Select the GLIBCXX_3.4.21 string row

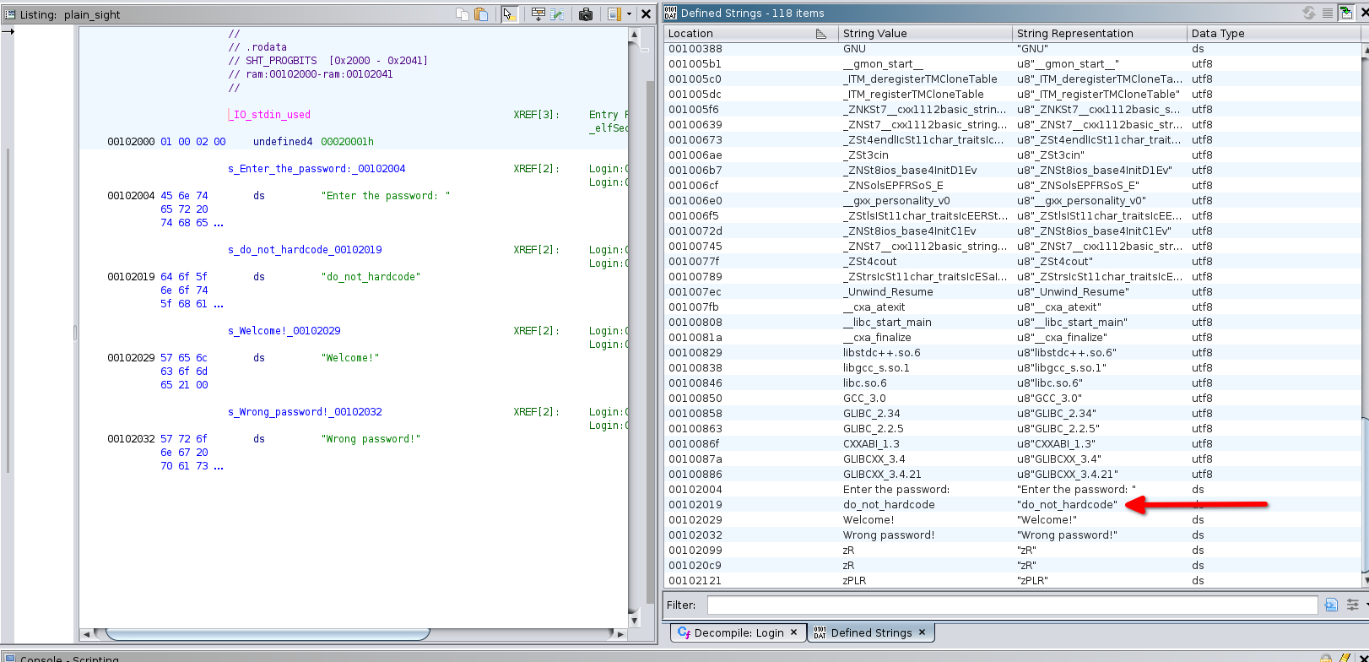point(1012,475)
